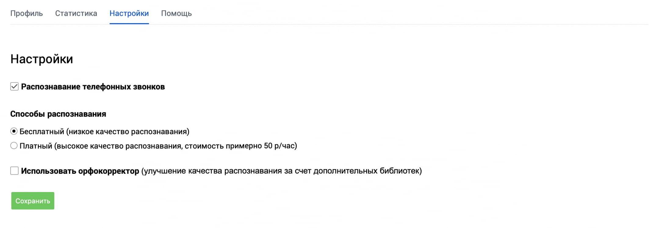The height and width of the screenshot is (228, 659).
Task: Click the 50 р/час price text
Action: (280, 146)
